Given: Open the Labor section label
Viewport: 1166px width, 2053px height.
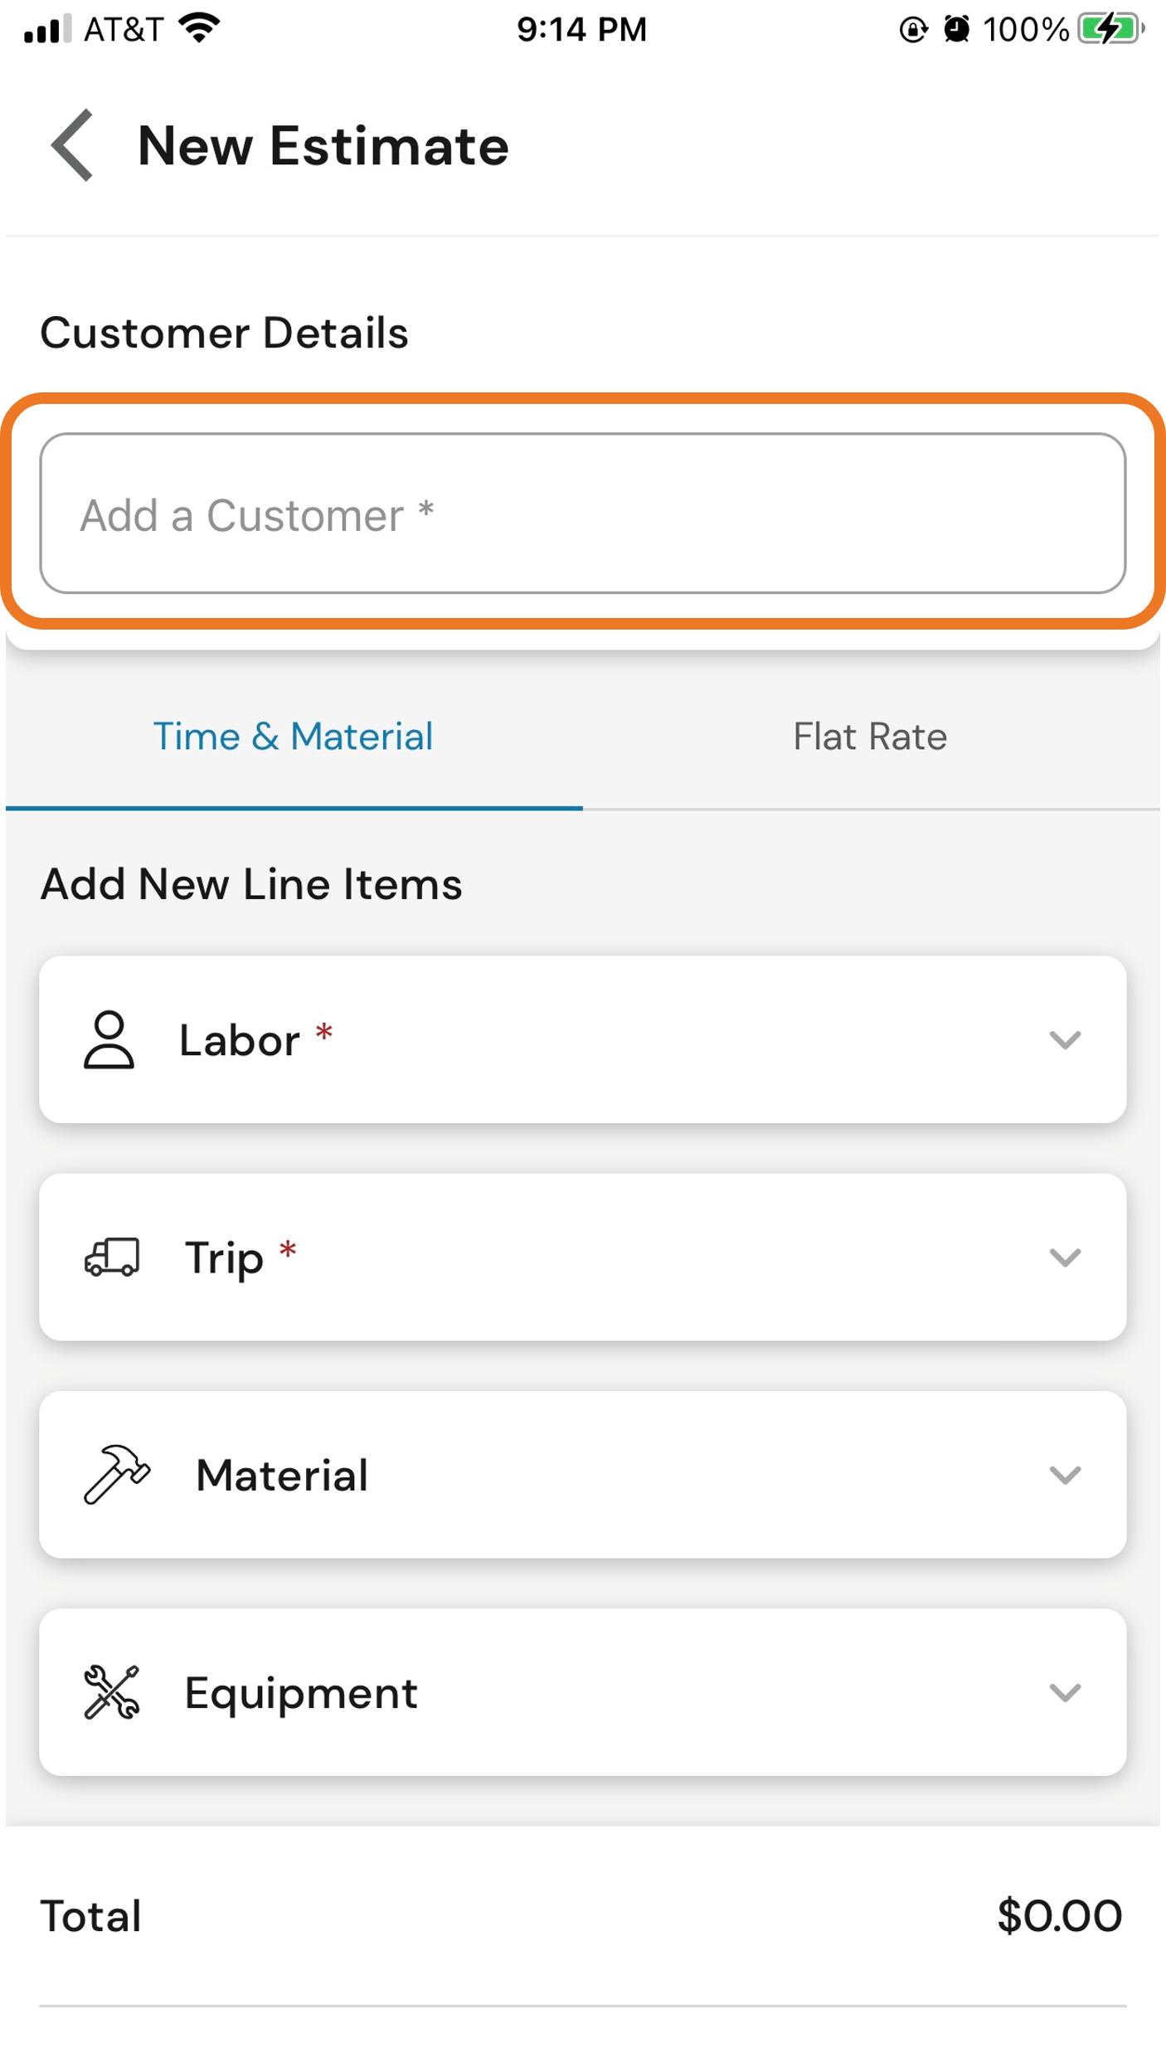Looking at the screenshot, I should [x=240, y=1039].
